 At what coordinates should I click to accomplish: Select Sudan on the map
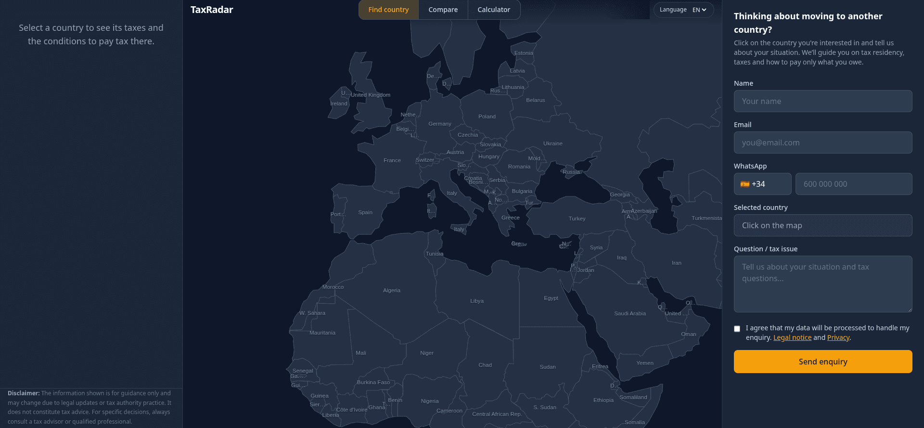tap(548, 367)
